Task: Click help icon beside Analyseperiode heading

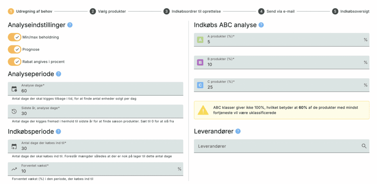Action: tap(59, 74)
